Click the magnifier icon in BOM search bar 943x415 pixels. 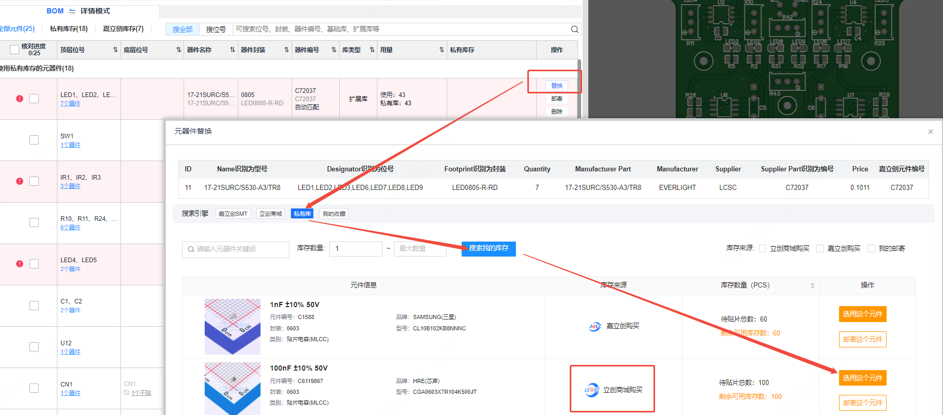coord(574,29)
